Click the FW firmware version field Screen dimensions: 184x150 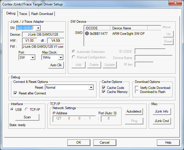pyautogui.click(x=43, y=47)
